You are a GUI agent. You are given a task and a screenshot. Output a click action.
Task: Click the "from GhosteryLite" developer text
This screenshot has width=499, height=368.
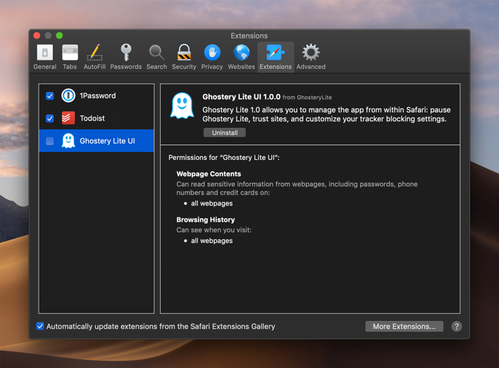pyautogui.click(x=307, y=98)
